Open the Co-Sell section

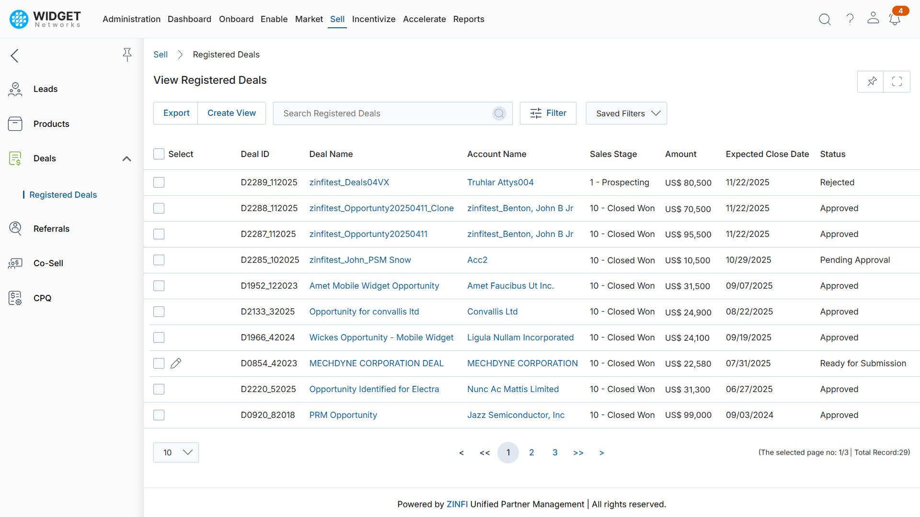pyautogui.click(x=48, y=263)
